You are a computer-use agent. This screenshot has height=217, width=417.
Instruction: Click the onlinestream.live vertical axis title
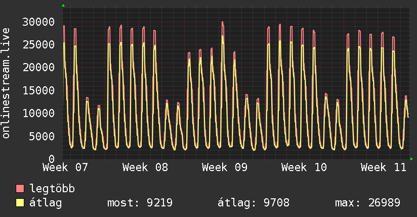6,83
